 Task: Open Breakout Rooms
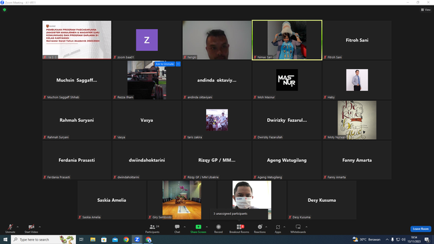pyautogui.click(x=239, y=228)
